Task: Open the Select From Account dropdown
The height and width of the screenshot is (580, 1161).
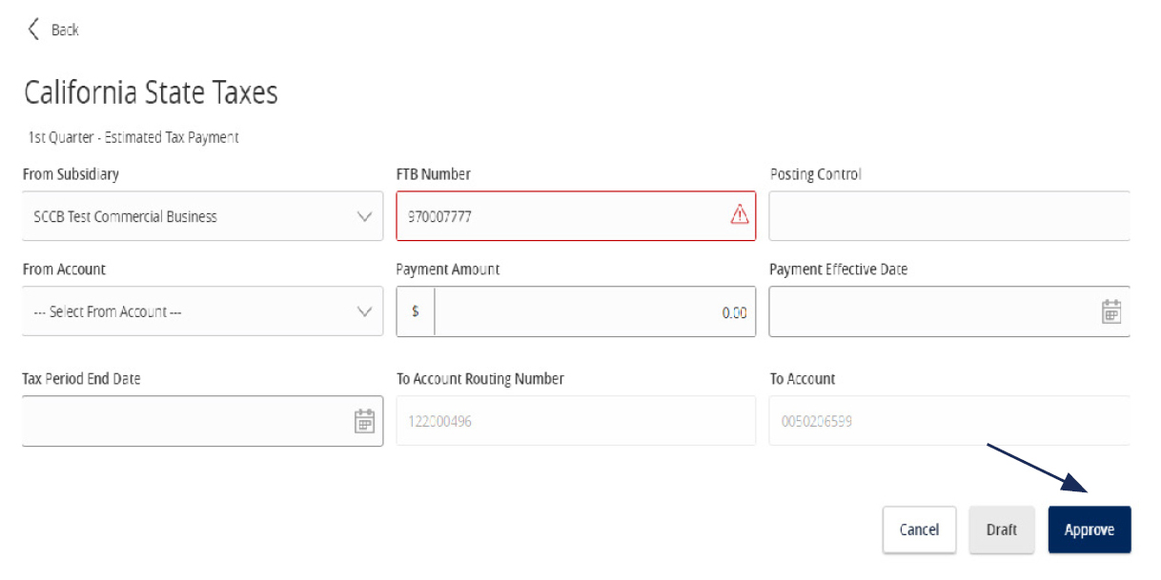Action: (202, 310)
